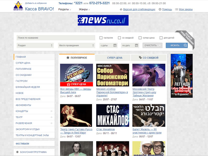The image size is (208, 156).
Task: Open БЛИЖАЙШАЯ НЕДЕЛЯ in the sidebar
Action: (x=34, y=87)
